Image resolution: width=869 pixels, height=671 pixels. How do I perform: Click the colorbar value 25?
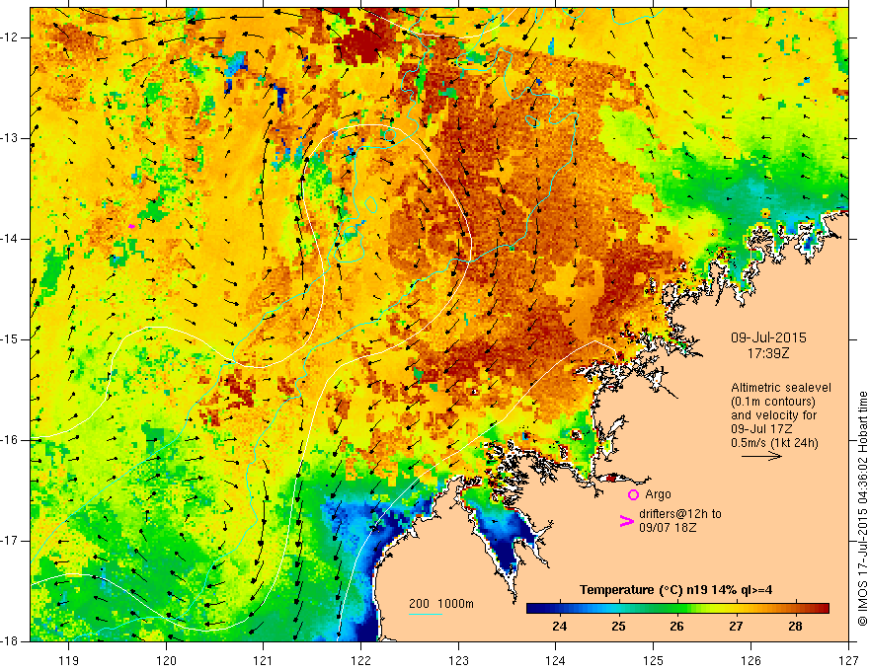(618, 627)
